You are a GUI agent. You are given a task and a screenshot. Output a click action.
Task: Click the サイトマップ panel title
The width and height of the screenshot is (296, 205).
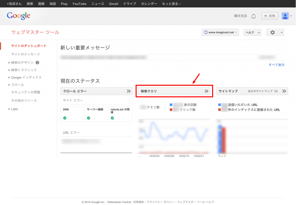[x=228, y=91]
